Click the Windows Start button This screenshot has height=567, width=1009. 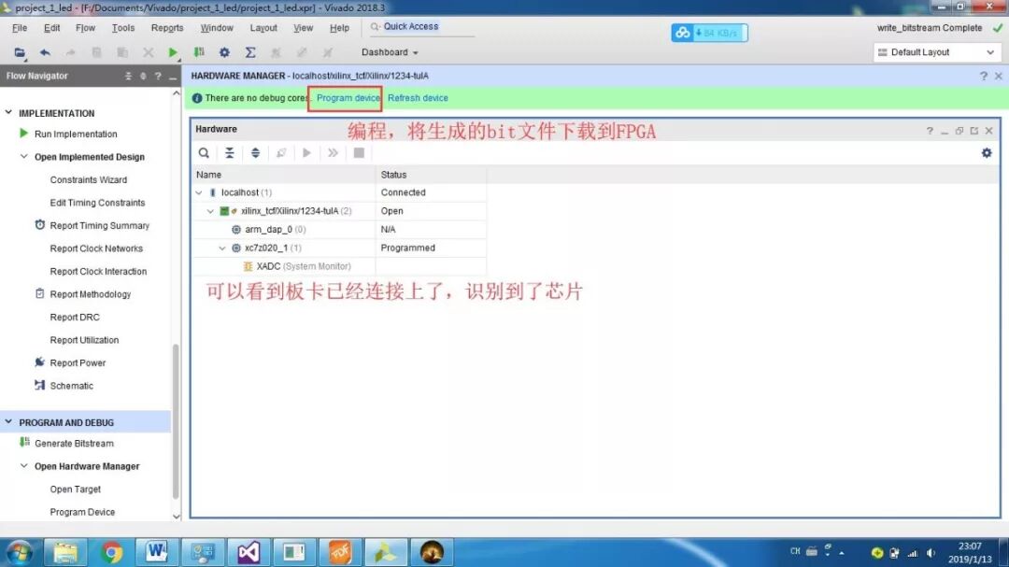(20, 552)
